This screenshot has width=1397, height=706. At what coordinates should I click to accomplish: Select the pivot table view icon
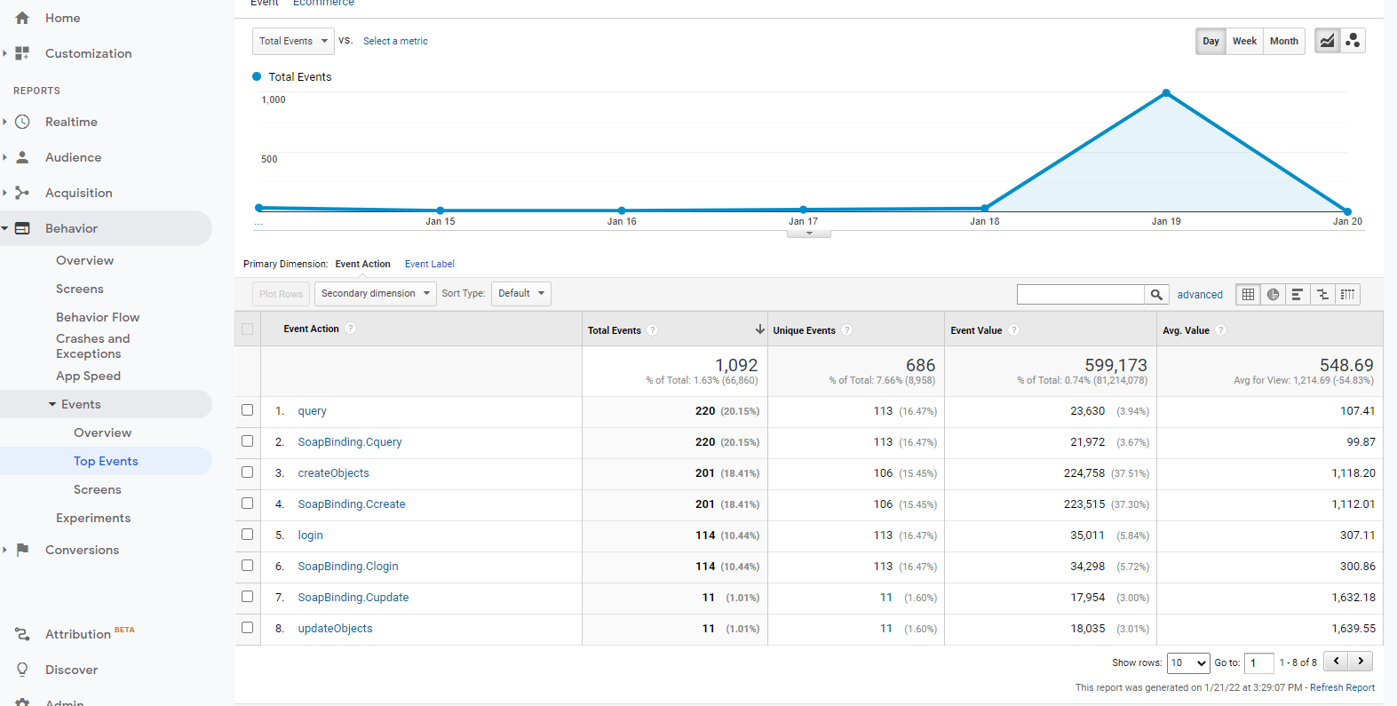(1347, 295)
